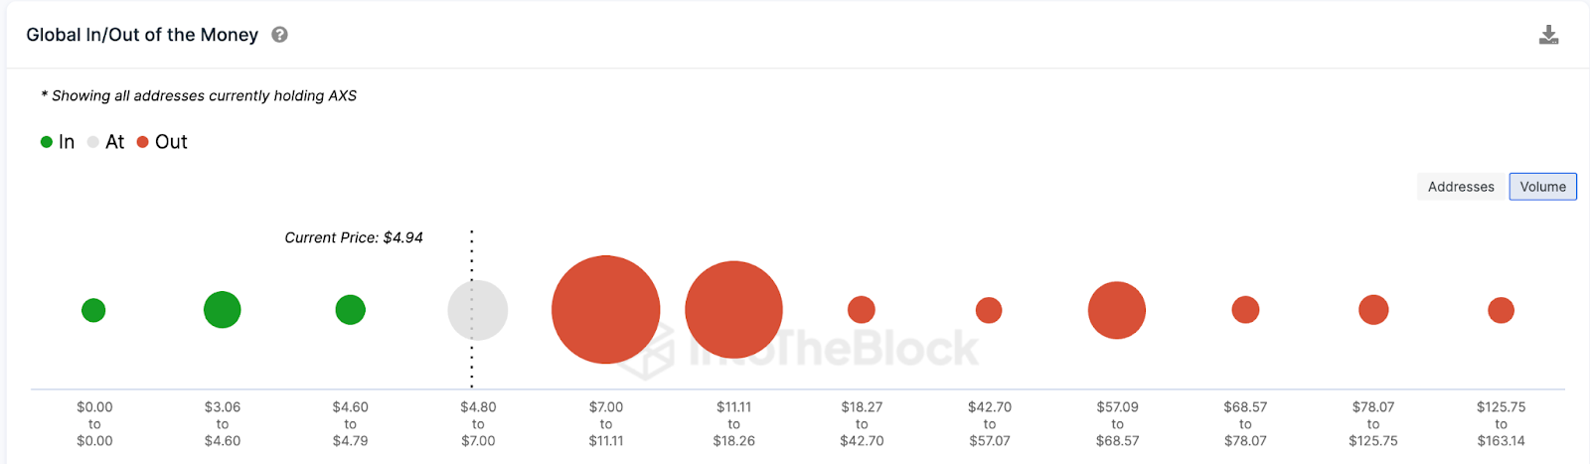Click red bubble for $57.09 to $68.57
Screen dimensions: 1590x464
point(1117,310)
